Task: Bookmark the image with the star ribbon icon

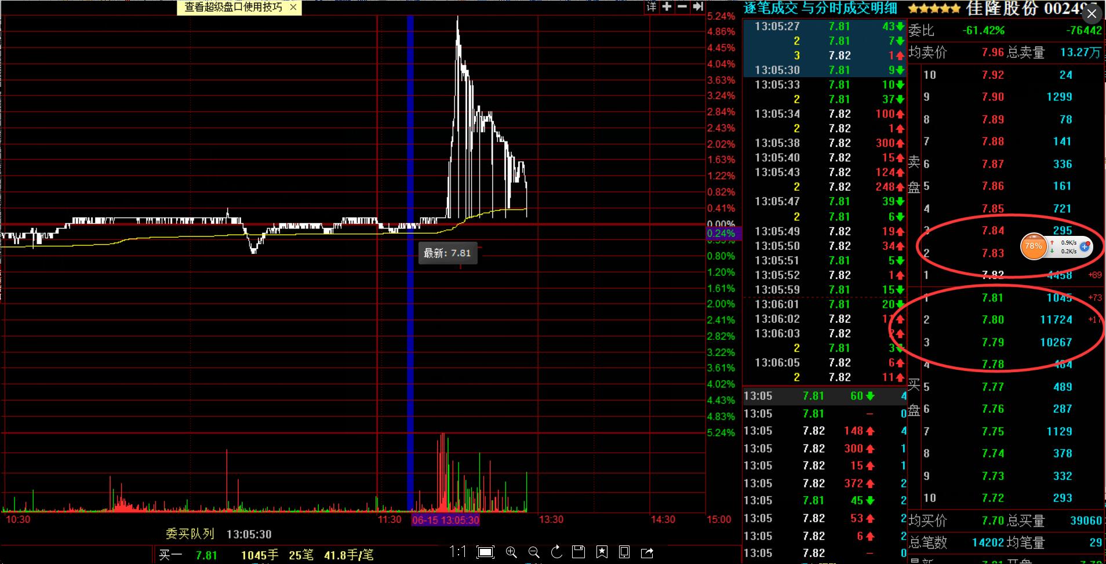Action: 602,552
